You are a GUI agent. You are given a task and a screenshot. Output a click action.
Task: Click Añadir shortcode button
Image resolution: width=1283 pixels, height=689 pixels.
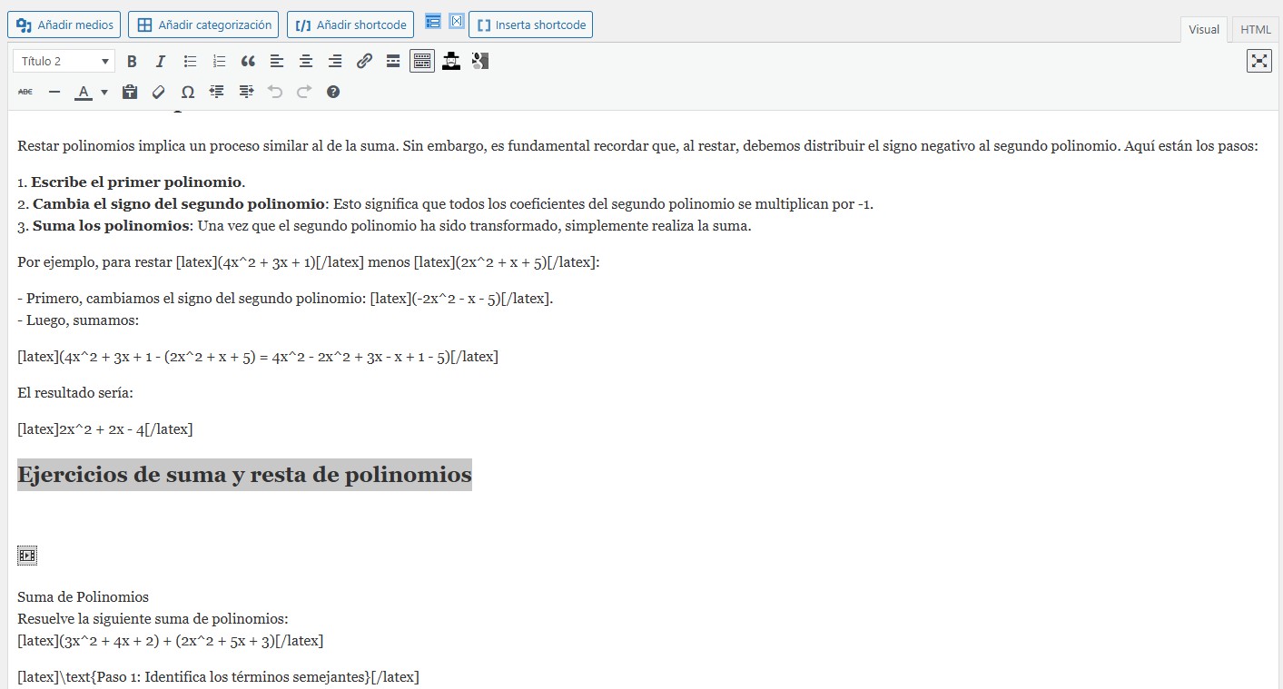(350, 25)
